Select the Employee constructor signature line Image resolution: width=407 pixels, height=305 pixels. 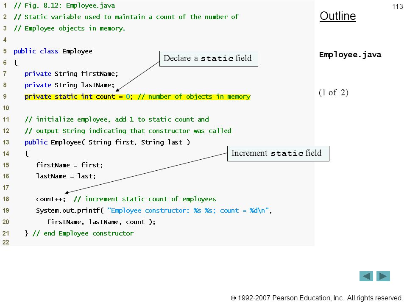pyautogui.click(x=107, y=142)
